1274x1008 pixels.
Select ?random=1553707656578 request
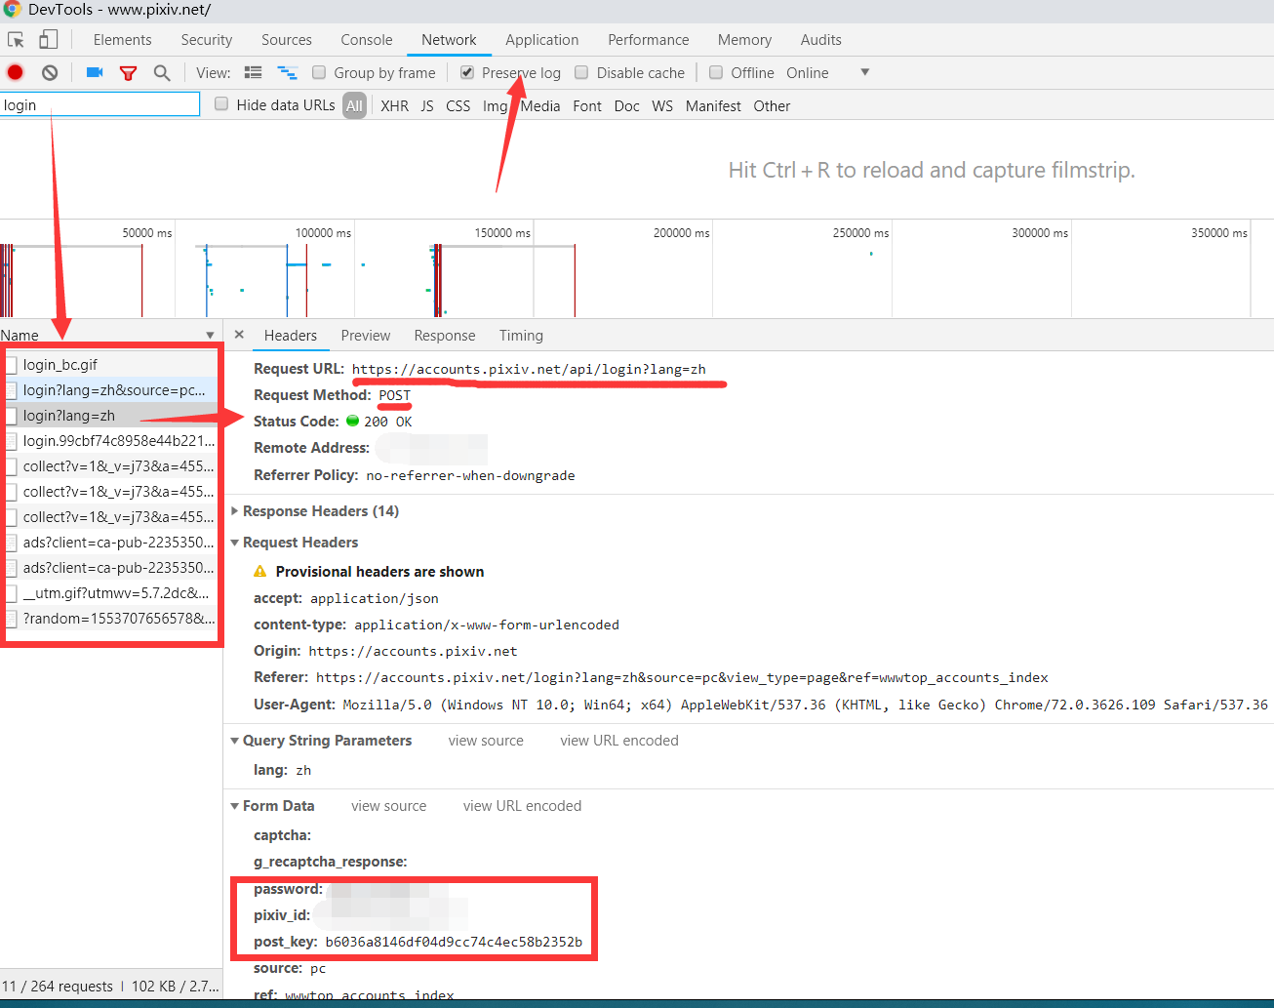pos(109,619)
